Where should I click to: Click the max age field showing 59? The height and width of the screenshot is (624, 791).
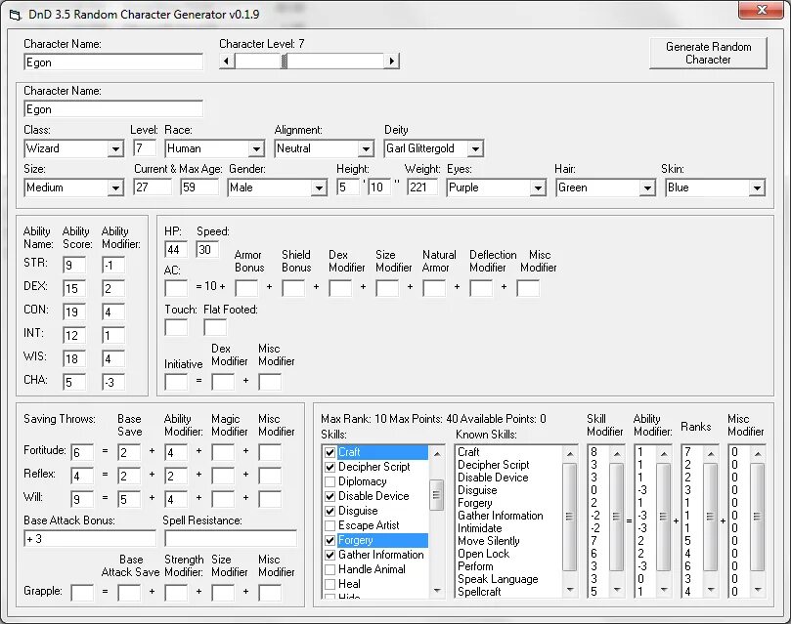point(199,187)
